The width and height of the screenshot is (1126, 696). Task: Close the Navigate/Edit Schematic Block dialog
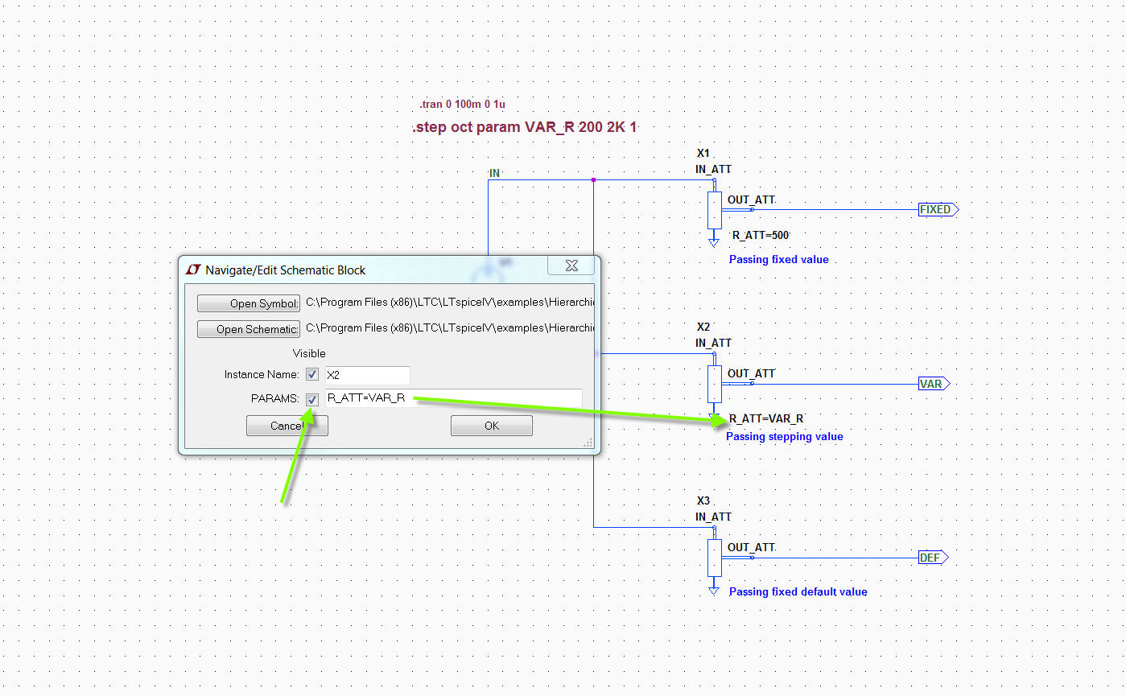571,266
